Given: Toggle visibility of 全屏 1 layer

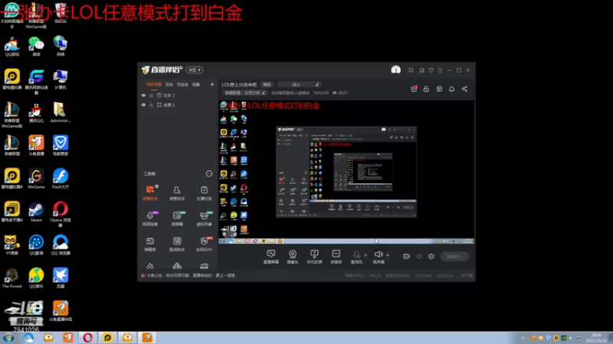Looking at the screenshot, I should pos(143,105).
